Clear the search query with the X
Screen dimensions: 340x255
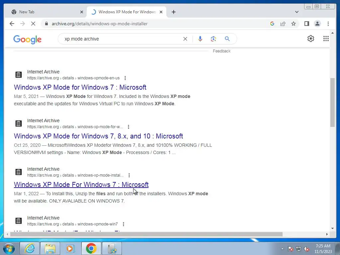185,39
